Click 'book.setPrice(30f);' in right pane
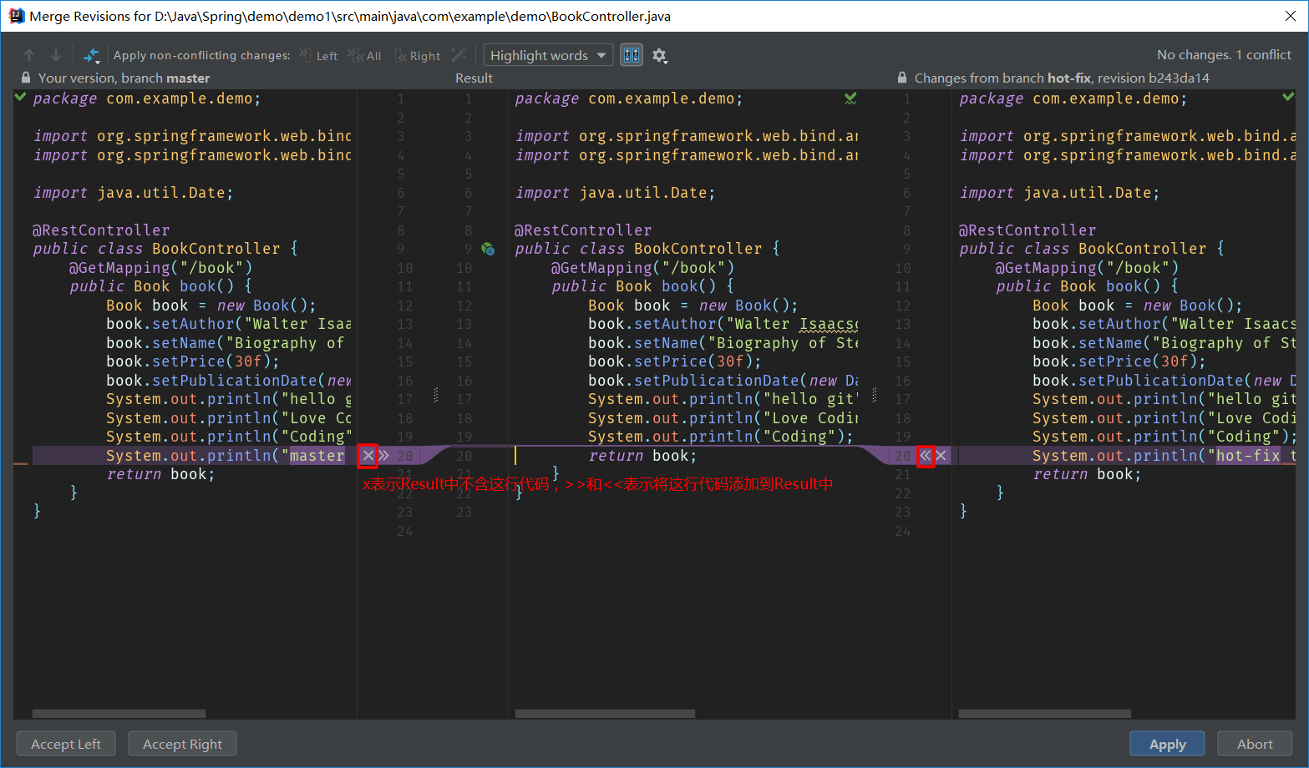The height and width of the screenshot is (768, 1309). (1119, 361)
